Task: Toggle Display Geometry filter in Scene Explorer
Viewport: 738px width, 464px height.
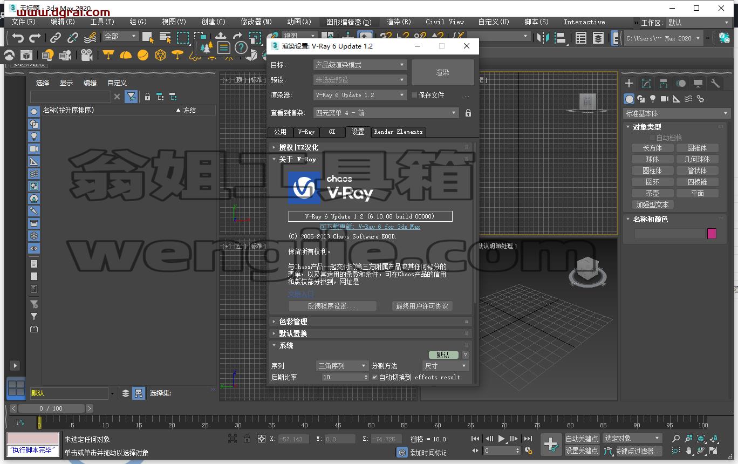Action: (34, 112)
